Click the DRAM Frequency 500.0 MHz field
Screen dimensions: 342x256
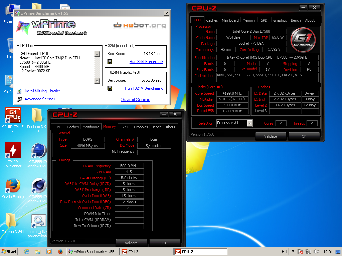point(129,166)
